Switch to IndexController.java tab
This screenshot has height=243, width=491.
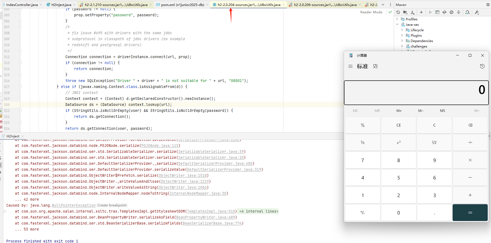tap(22, 5)
